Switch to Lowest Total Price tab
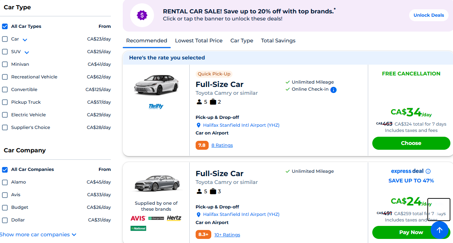The image size is (453, 243). (199, 40)
